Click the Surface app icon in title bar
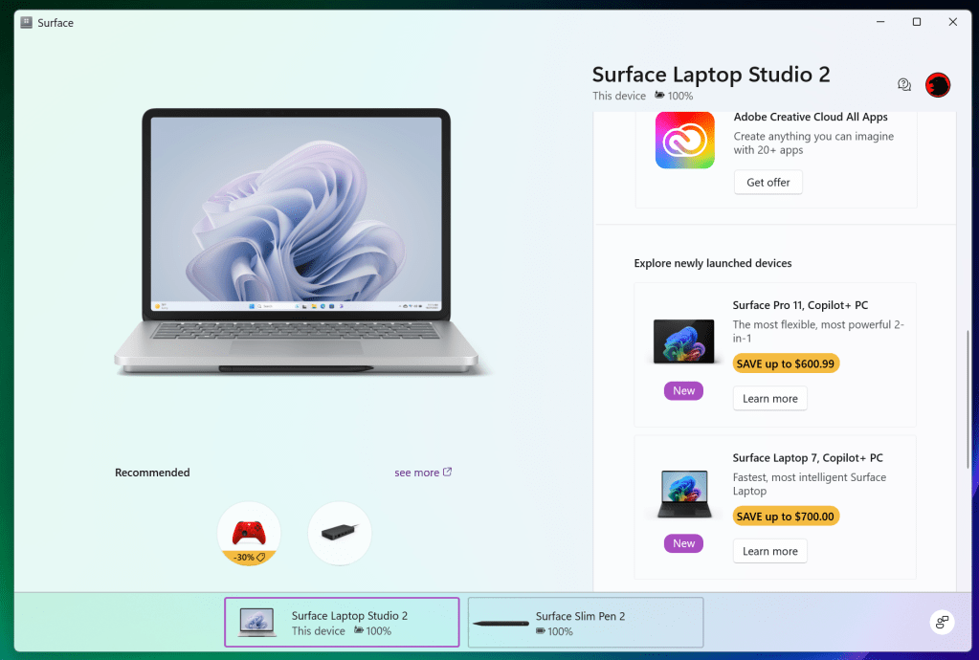The height and width of the screenshot is (660, 979). 26,22
